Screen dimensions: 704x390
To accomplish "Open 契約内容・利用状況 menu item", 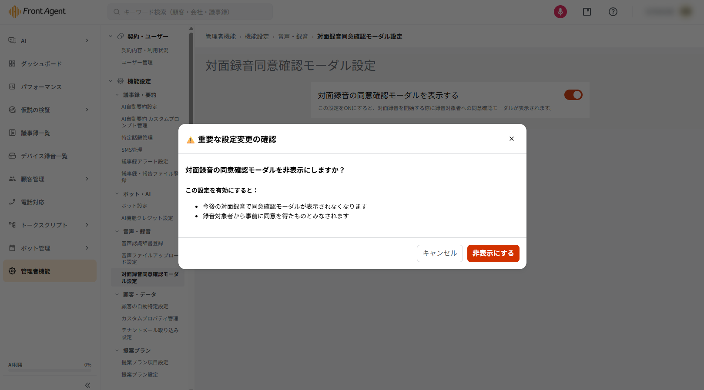I will 145,50.
